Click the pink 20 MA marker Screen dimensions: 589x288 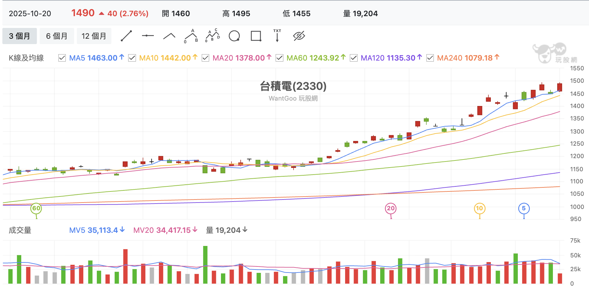pyautogui.click(x=391, y=208)
